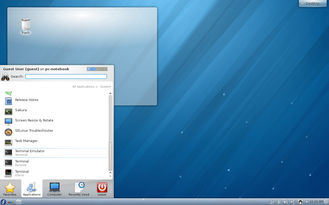Open the scissors clipboard tray icon
Viewport: 329px width, 205px height.
click(279, 202)
